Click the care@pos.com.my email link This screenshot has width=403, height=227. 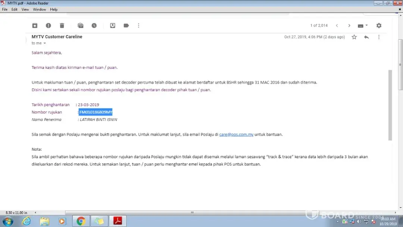pos(236,135)
